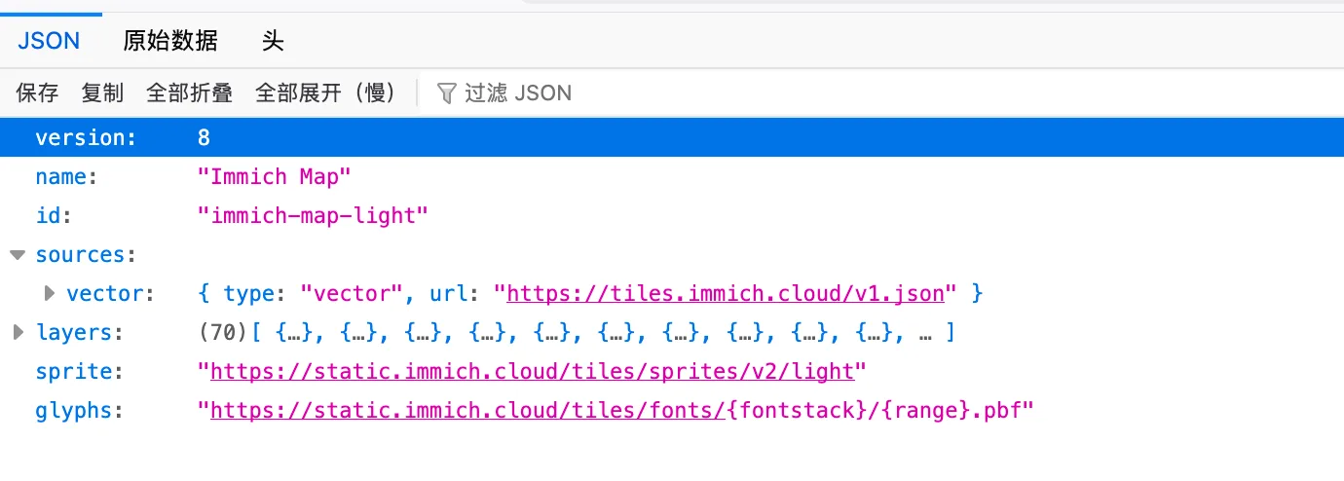Open the sprites v2 light link
This screenshot has height=481, width=1344.
532,372
